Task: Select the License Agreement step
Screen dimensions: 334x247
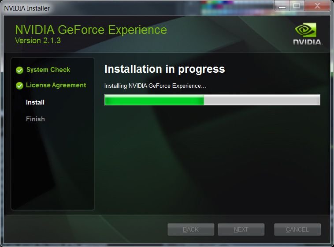Action: tap(56, 85)
